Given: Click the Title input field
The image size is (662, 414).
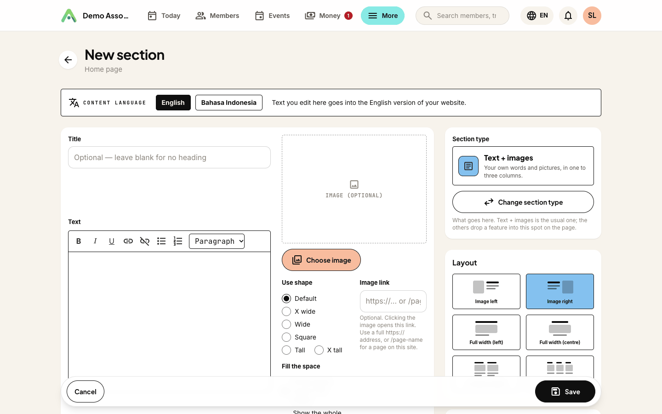Looking at the screenshot, I should 169,157.
